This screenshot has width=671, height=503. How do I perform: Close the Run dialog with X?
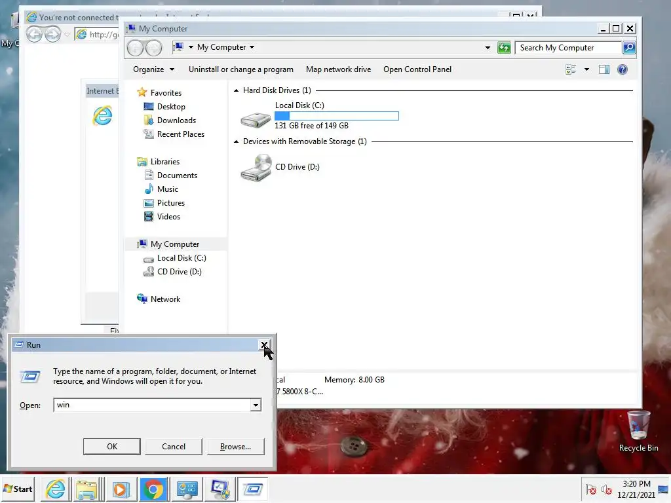264,345
